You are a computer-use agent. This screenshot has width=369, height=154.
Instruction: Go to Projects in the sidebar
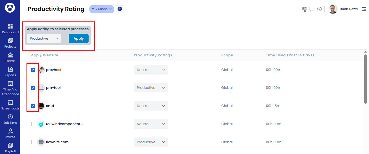point(10,41)
